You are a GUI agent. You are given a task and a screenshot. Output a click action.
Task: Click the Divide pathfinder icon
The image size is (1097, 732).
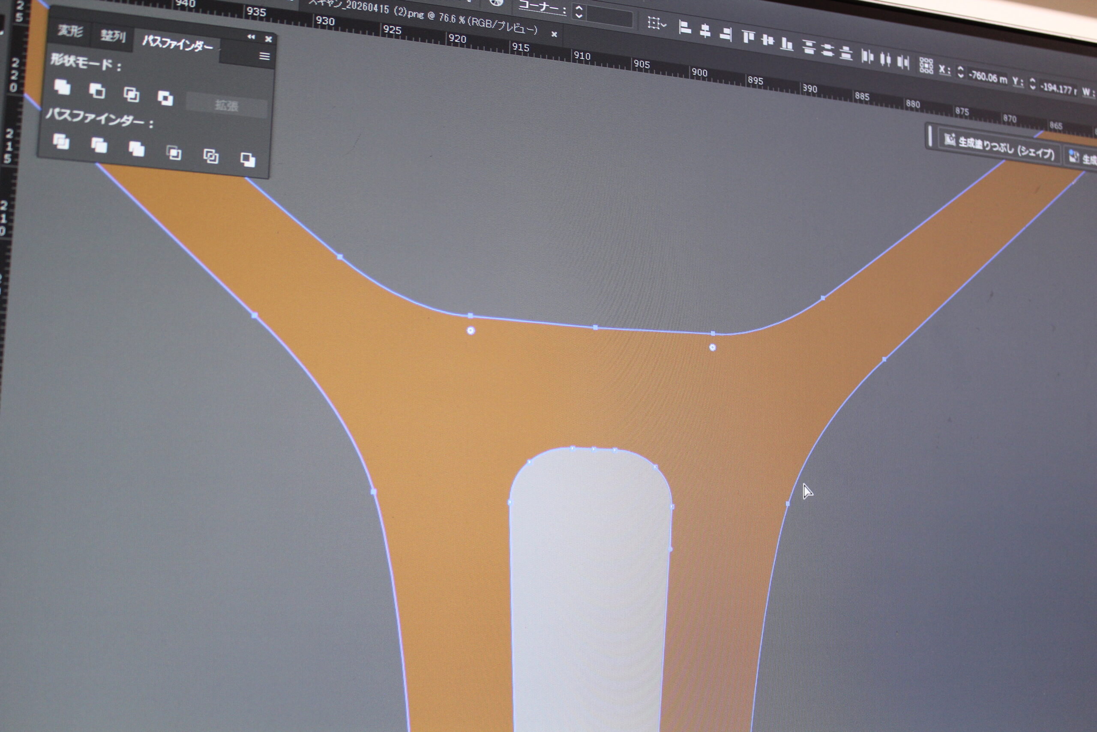click(x=61, y=141)
